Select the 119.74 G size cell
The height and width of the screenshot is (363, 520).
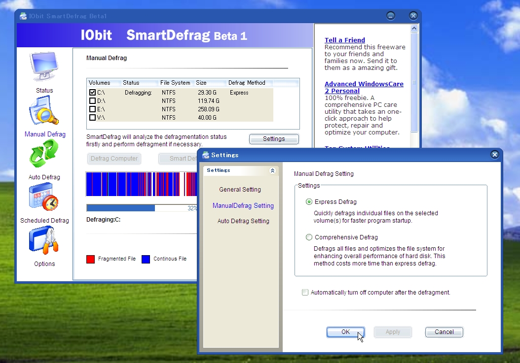point(209,101)
